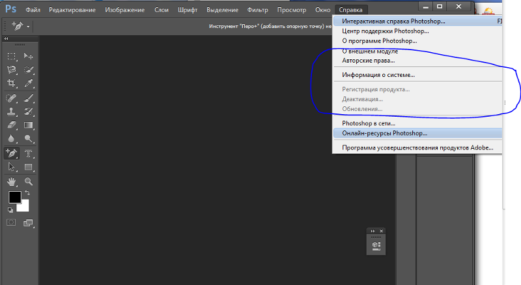
Task: Open tool preset picker dropdown arrow
Action: (x=28, y=27)
